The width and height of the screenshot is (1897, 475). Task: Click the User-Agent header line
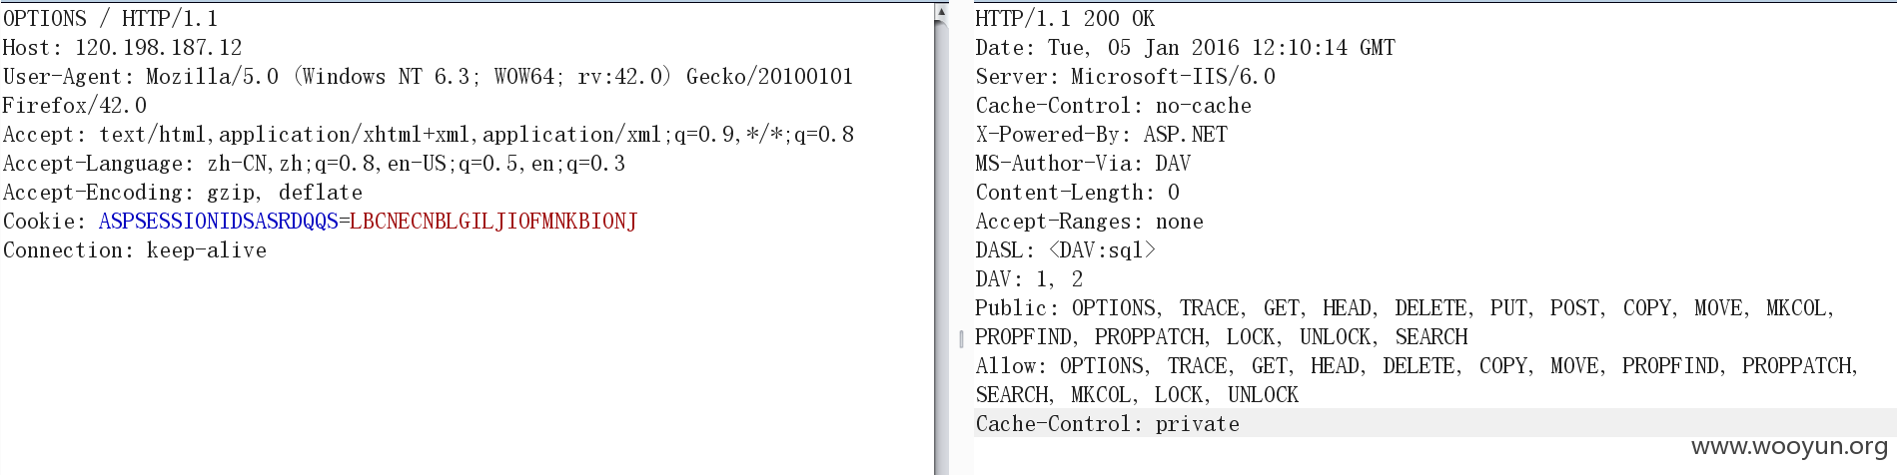tap(428, 91)
